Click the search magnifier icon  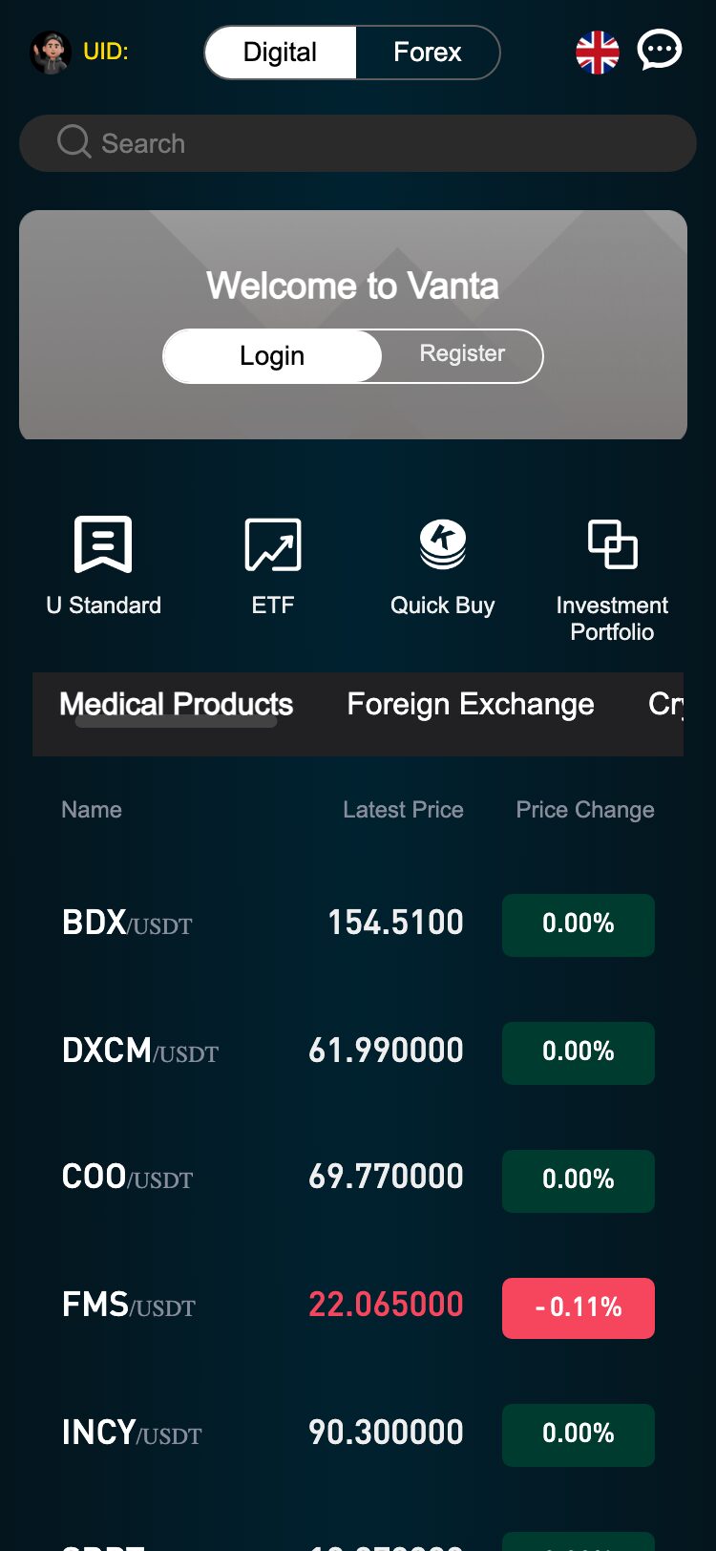[74, 142]
